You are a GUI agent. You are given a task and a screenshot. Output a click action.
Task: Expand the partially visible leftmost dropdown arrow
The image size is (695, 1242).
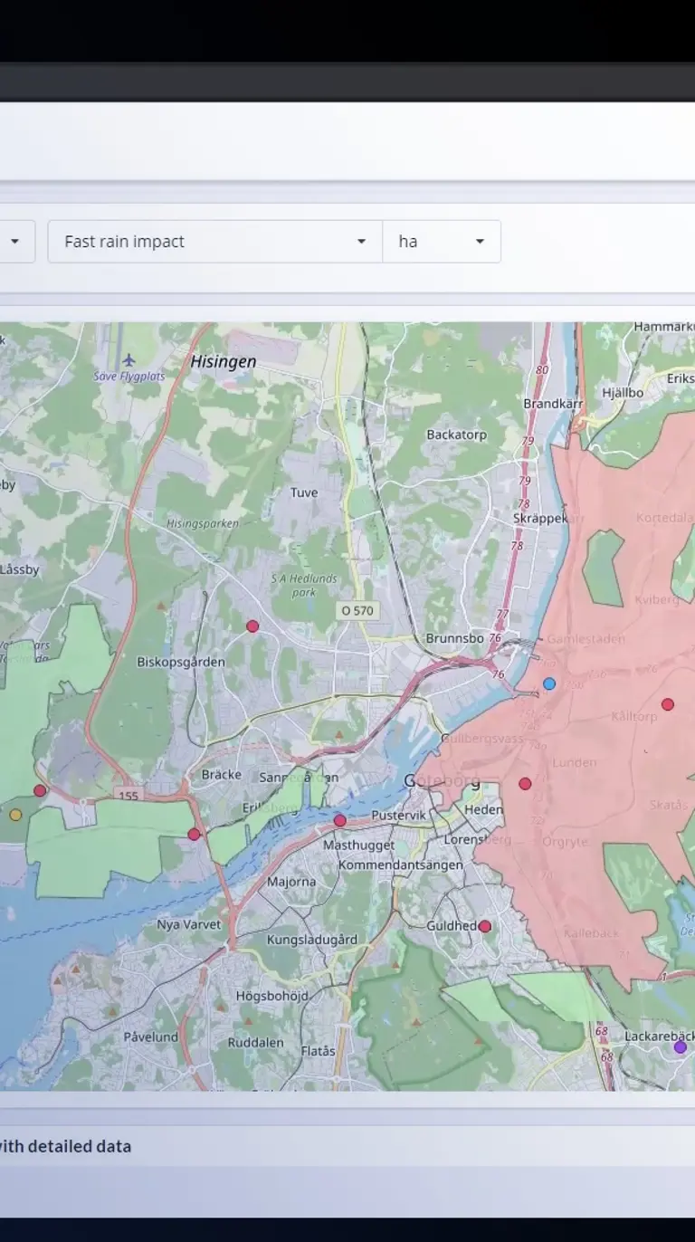point(14,242)
